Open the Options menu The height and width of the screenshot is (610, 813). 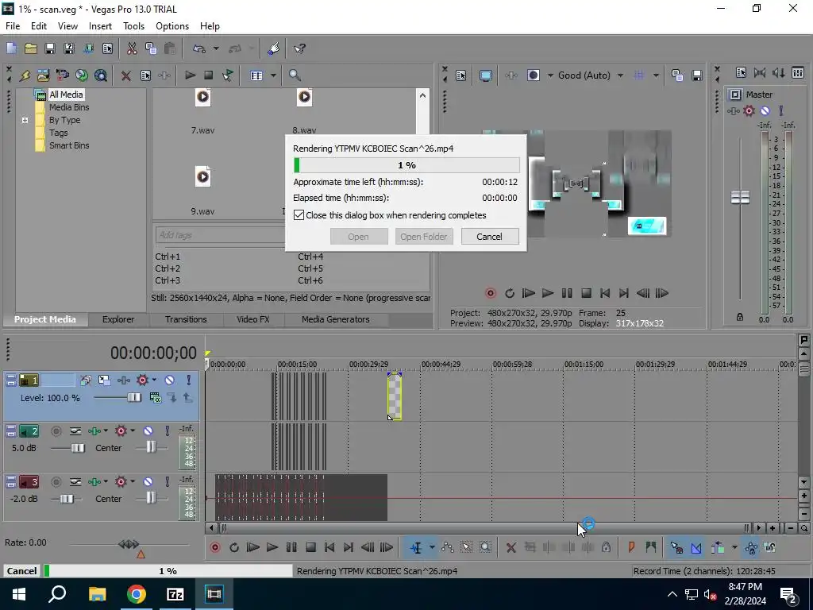(172, 26)
